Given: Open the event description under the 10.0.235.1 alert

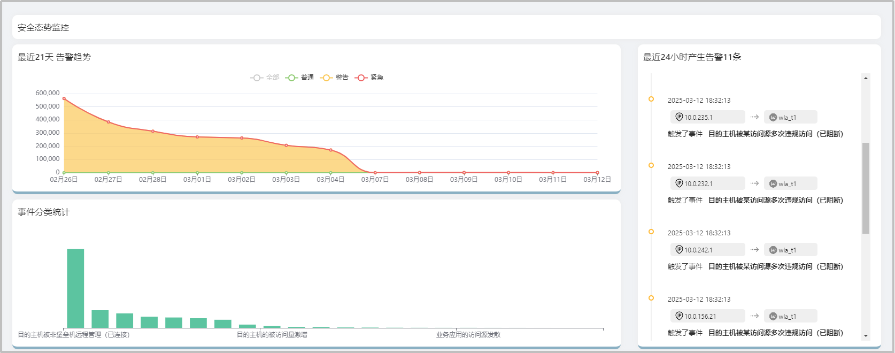Looking at the screenshot, I should click(x=776, y=134).
